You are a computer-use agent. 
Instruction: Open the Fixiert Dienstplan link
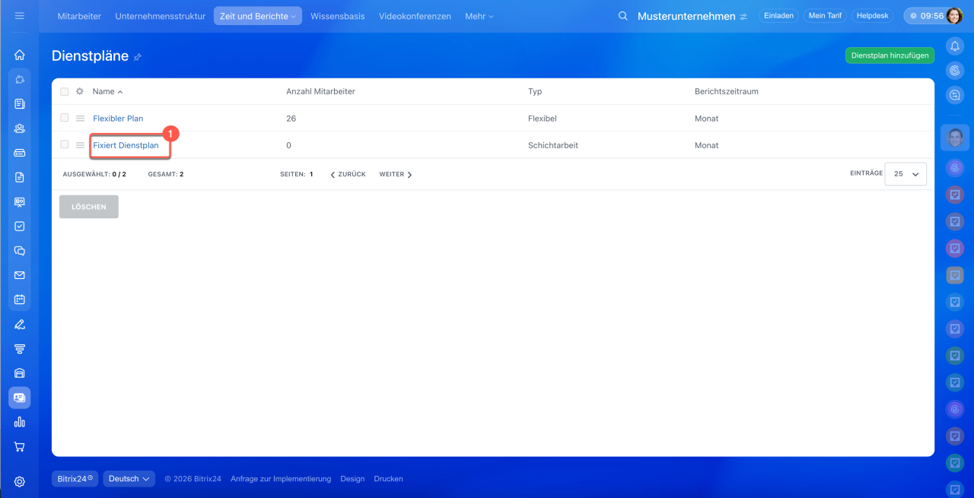click(x=126, y=145)
